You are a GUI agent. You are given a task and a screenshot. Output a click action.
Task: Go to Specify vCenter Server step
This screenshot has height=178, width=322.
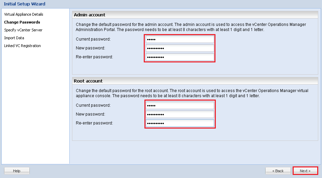[23, 30]
